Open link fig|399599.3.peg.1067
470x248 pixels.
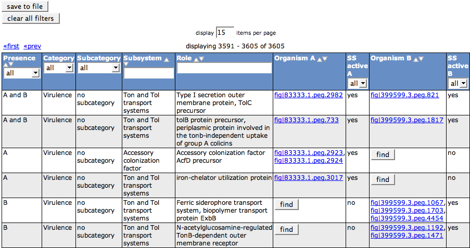click(407, 203)
